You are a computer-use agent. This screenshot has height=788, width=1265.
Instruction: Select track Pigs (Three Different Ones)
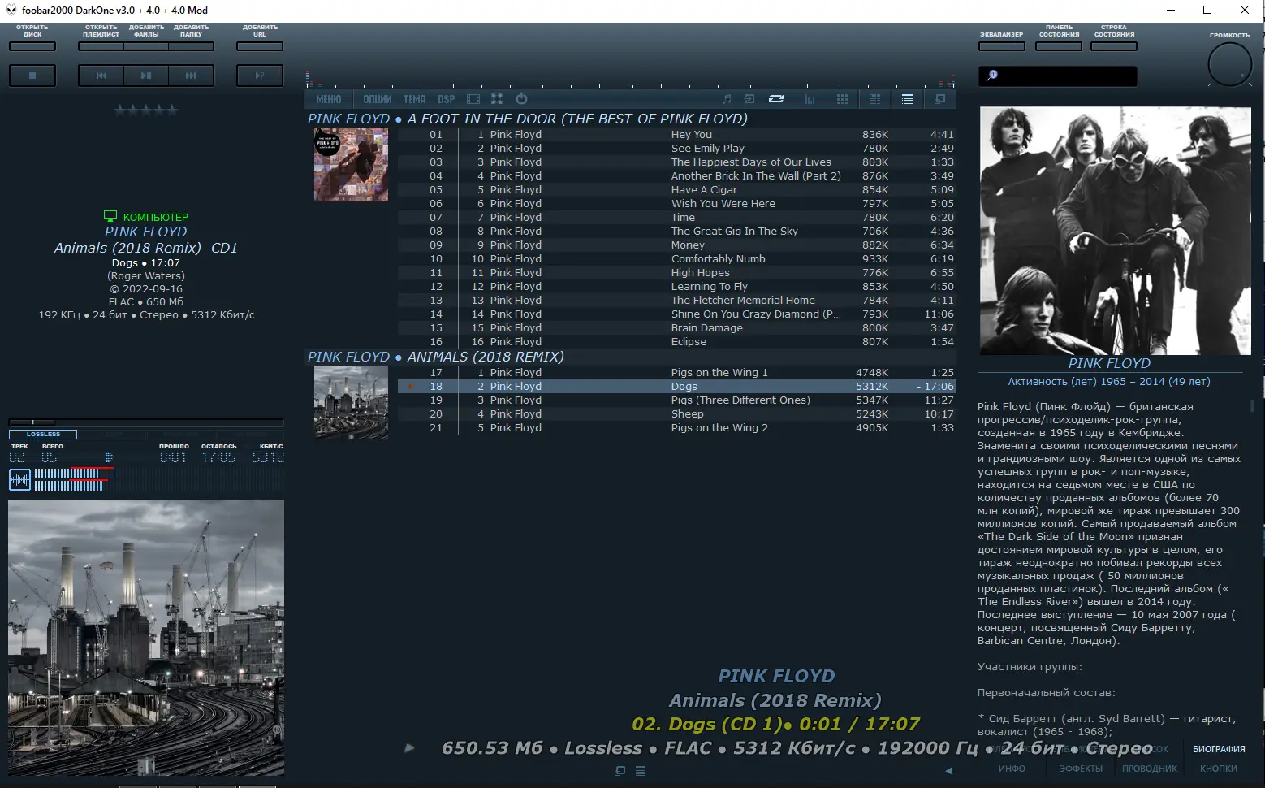[676, 400]
